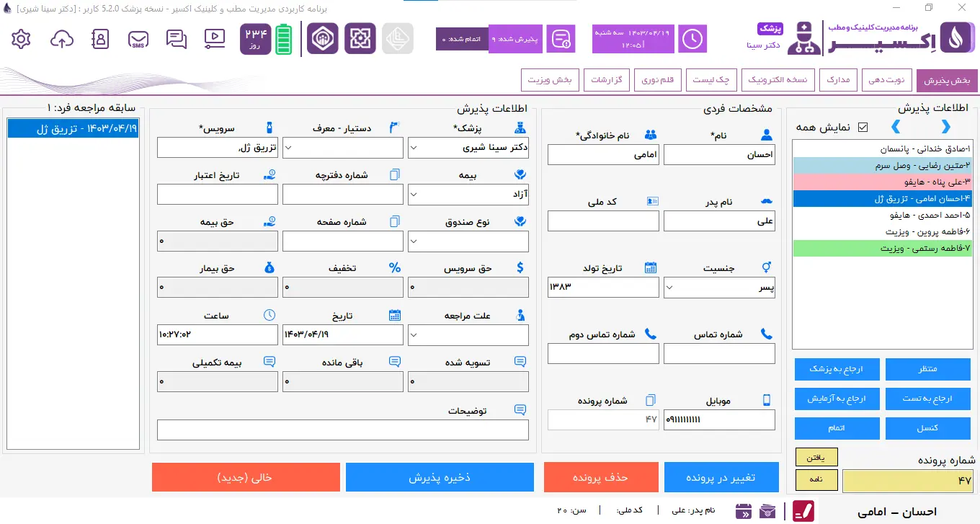Click the purple hexagon-emblem icon beside the battery
The width and height of the screenshot is (980, 524).
point(323,39)
